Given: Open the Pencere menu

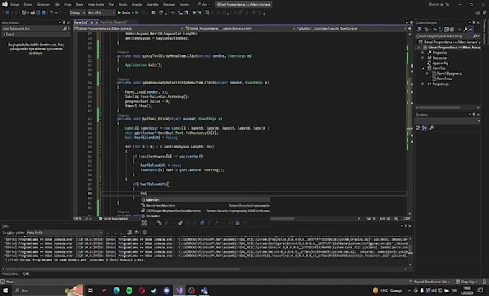Looking at the screenshot, I should (169, 4).
